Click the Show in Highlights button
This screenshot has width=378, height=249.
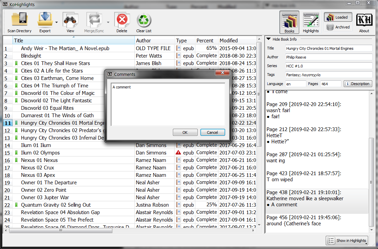(x=347, y=240)
